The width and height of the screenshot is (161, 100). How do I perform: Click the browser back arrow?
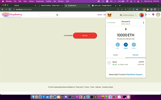point(2,9)
